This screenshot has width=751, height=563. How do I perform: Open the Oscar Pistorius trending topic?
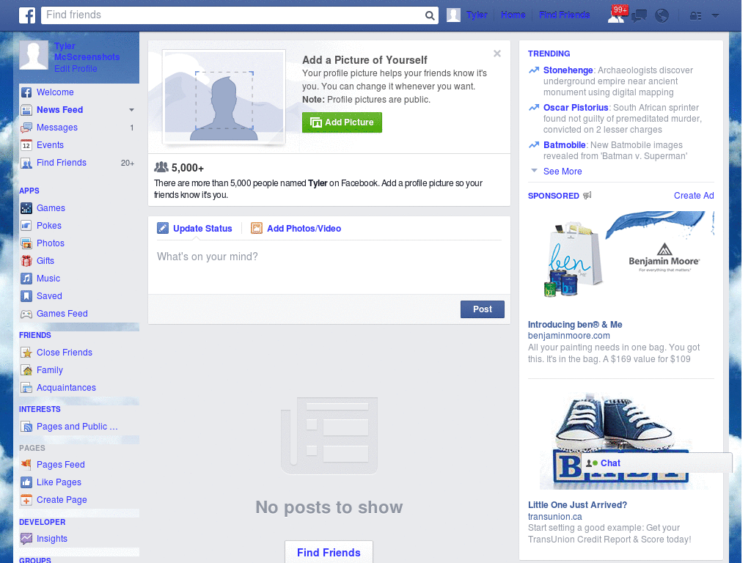click(x=576, y=108)
